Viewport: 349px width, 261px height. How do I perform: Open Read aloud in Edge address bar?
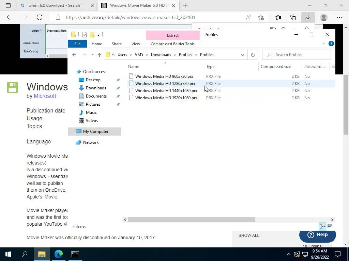[x=248, y=17]
